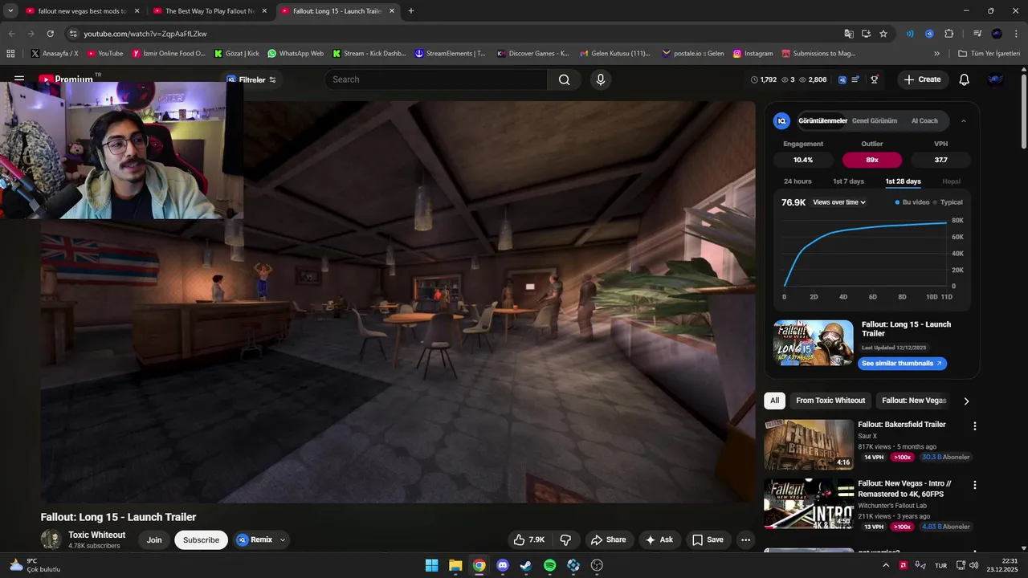This screenshot has width=1028, height=578.
Task: Open Chrome three-dot menu
Action: (1016, 34)
